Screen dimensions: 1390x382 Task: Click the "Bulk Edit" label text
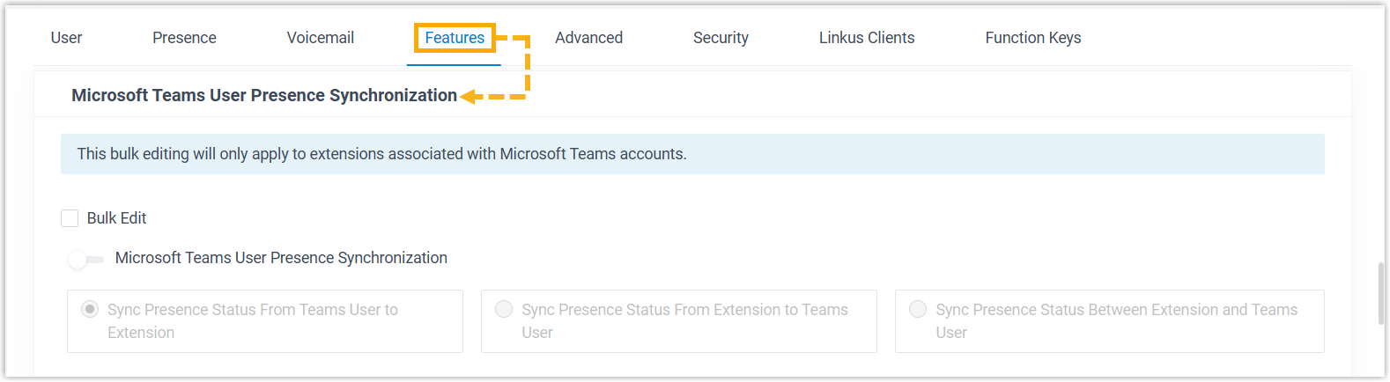pos(116,218)
